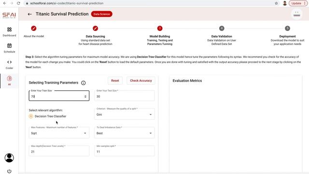
Task: Reload the page with browser refresh icon
Action: click(18, 3)
